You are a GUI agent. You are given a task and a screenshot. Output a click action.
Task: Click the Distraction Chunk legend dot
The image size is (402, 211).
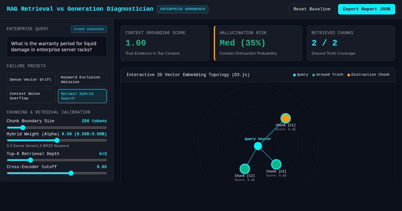tap(349, 75)
